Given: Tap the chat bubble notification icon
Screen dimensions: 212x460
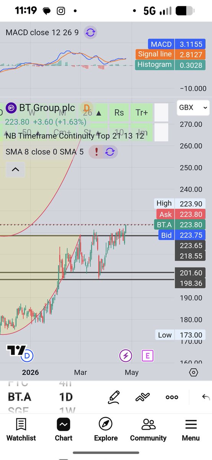Looking at the screenshot, I should pyautogui.click(x=47, y=11).
